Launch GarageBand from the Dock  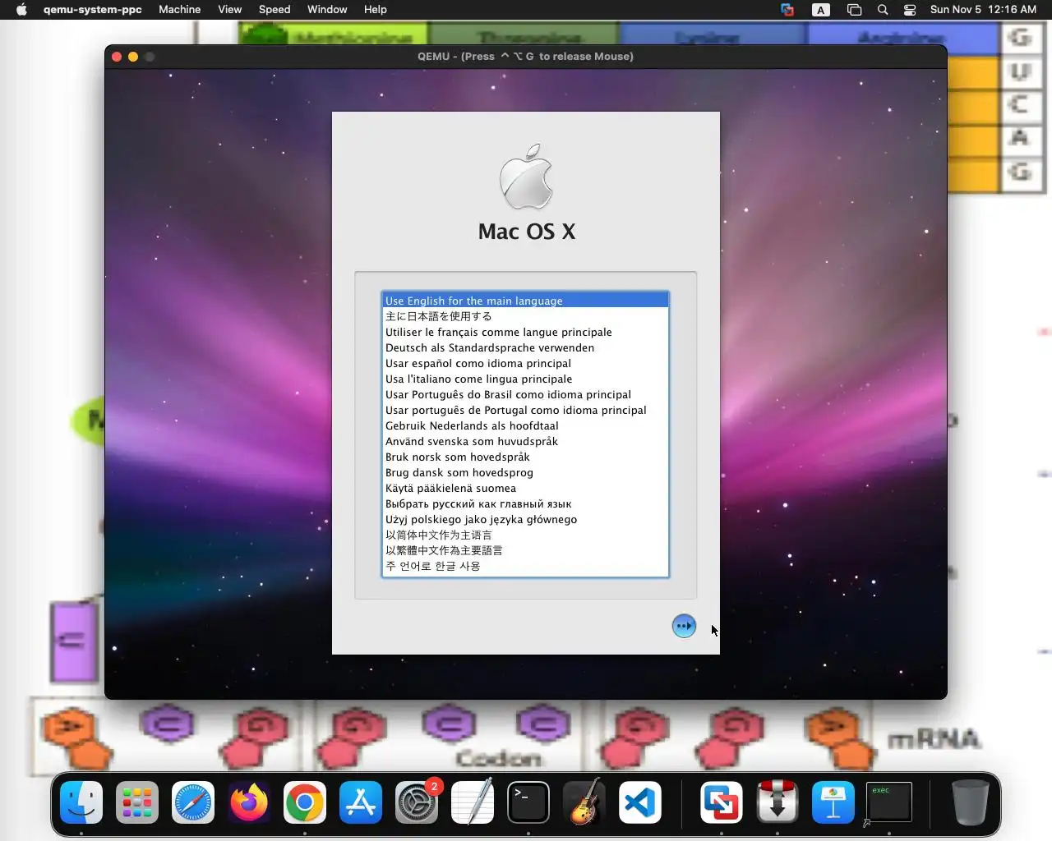[x=584, y=802]
